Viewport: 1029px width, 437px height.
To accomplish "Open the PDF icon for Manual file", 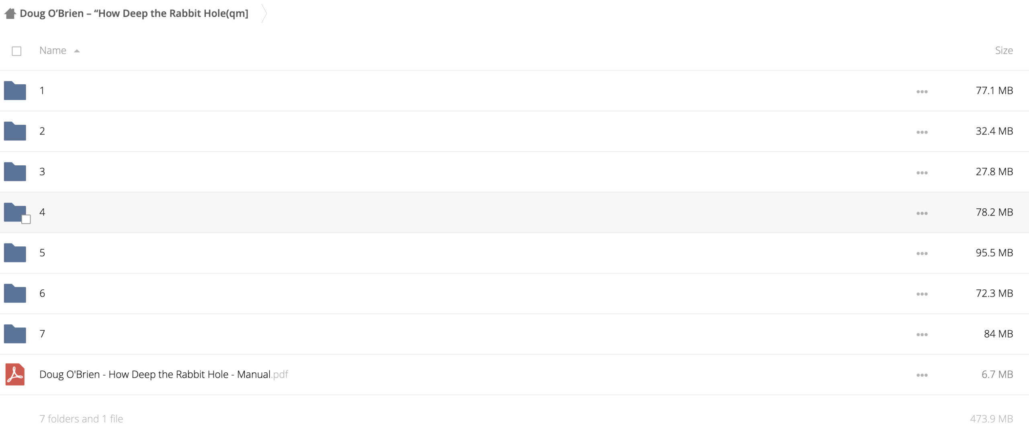I will (x=15, y=374).
